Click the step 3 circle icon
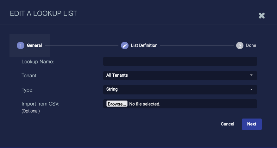277x148 pixels. pyautogui.click(x=240, y=46)
